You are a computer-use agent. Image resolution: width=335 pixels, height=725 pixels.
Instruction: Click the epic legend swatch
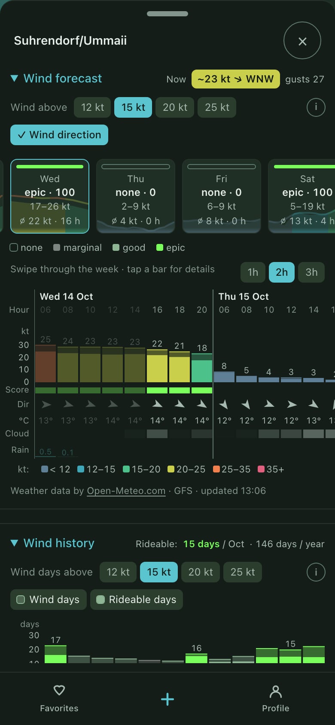tap(160, 247)
